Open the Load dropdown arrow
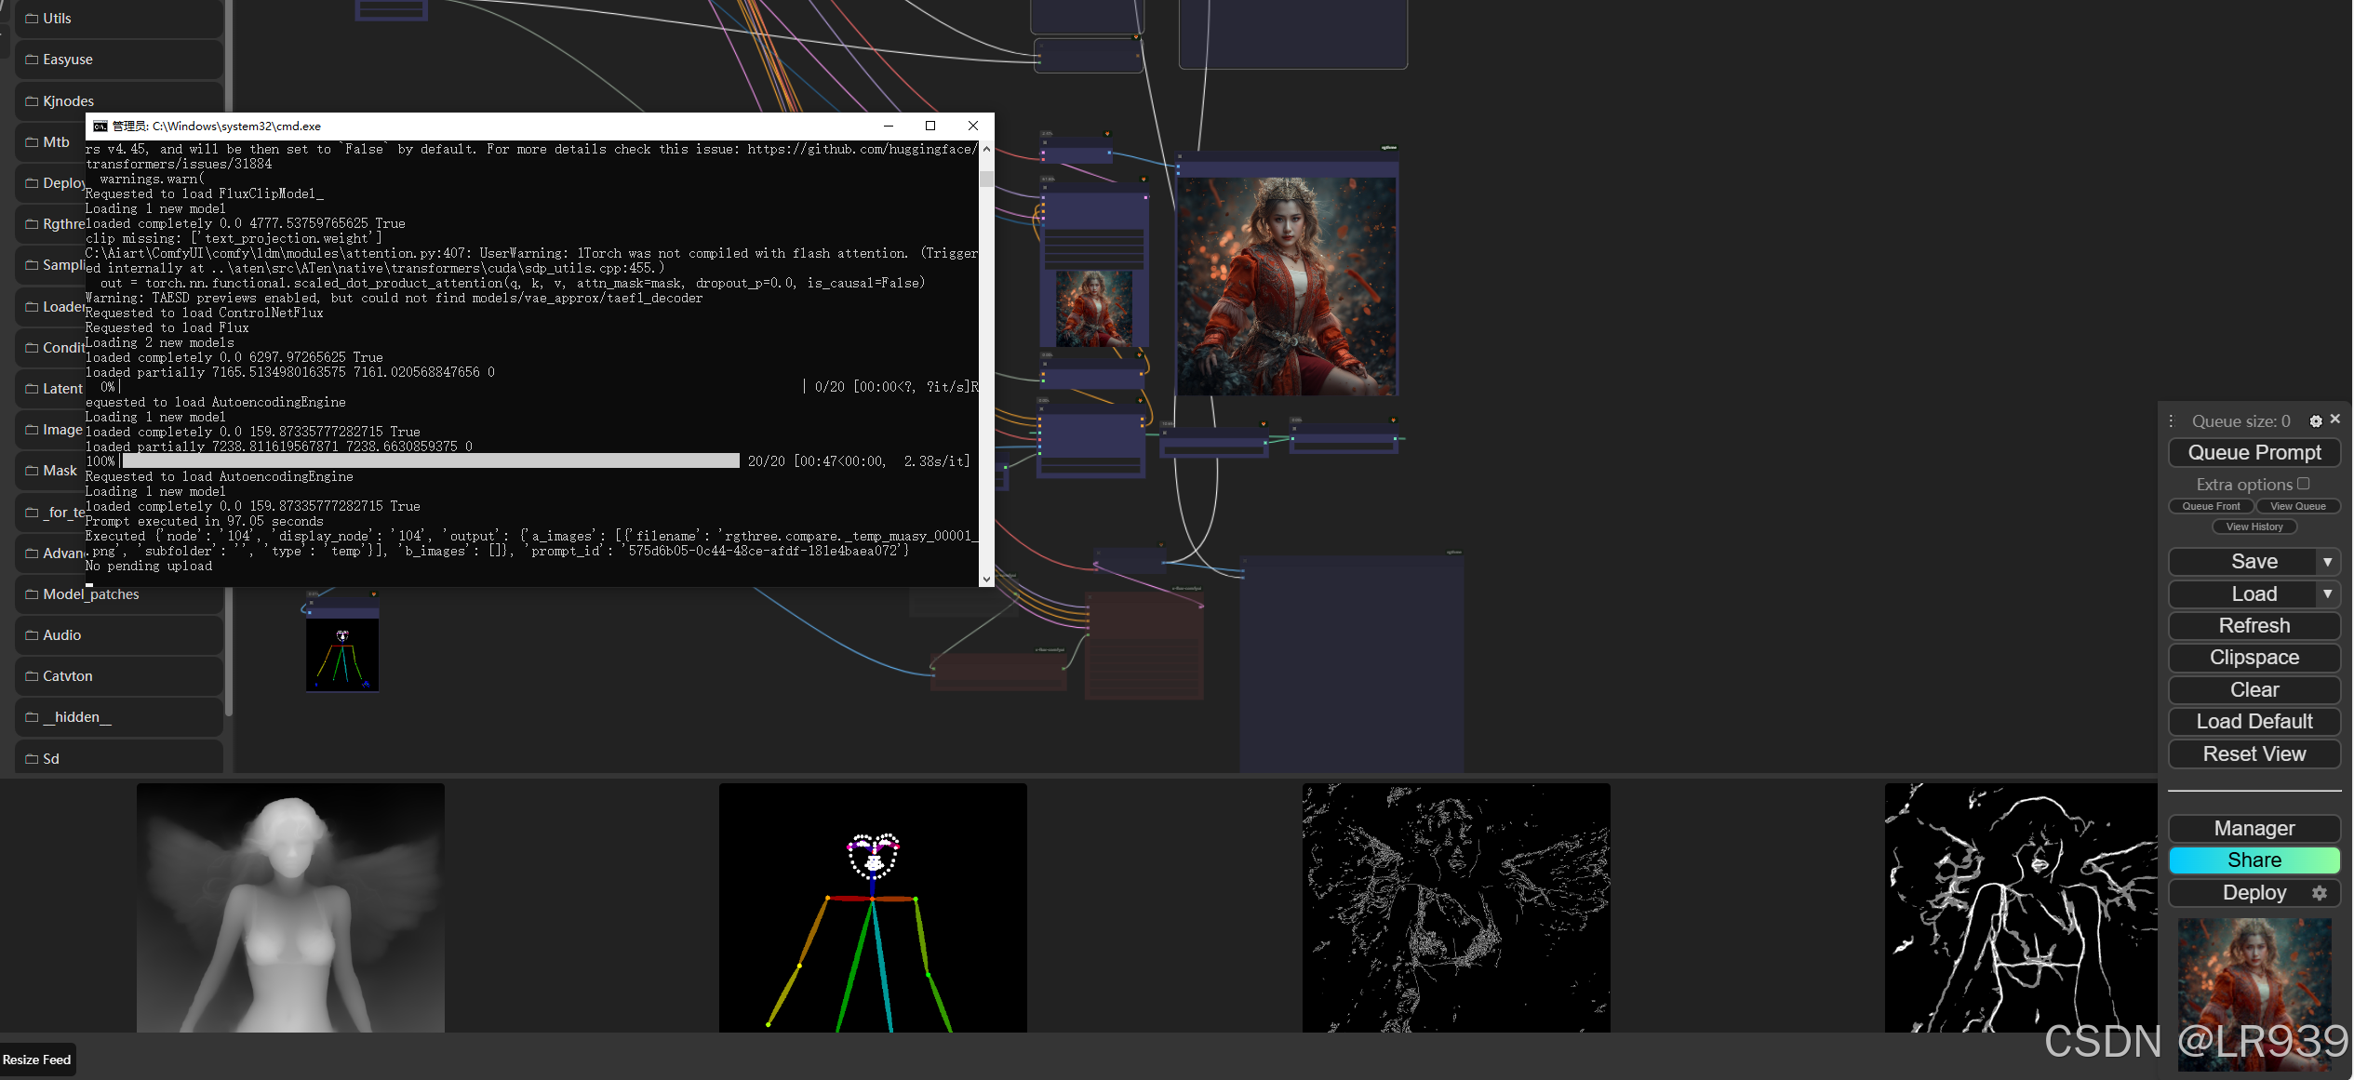 coord(2327,593)
